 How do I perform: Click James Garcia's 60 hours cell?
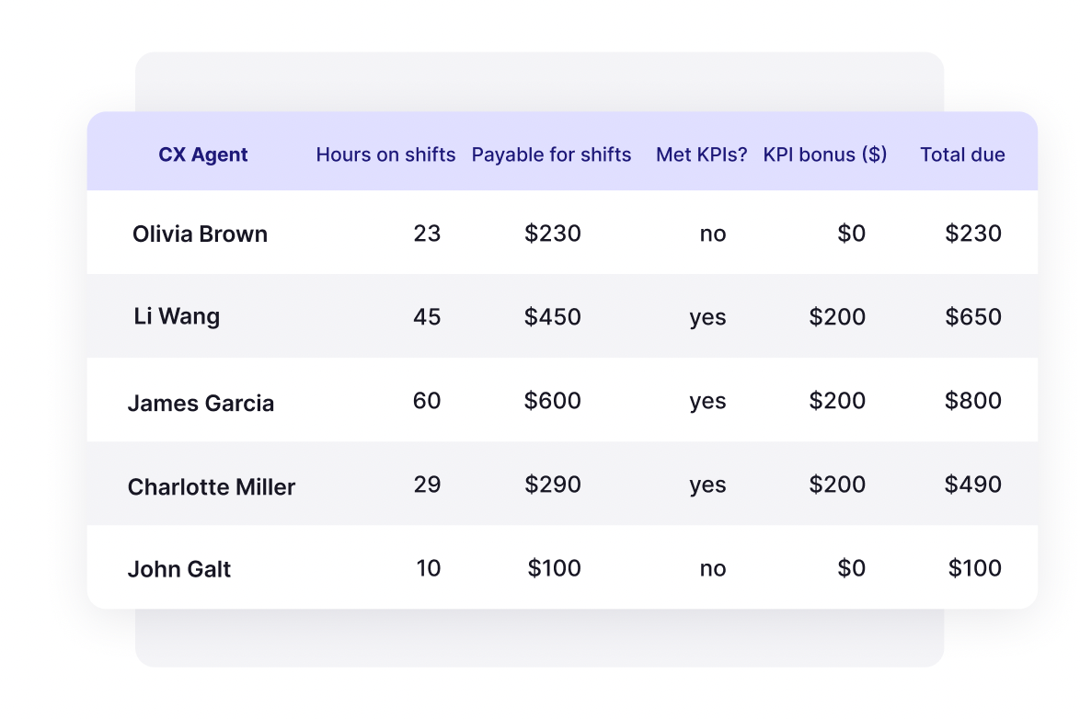pyautogui.click(x=427, y=401)
